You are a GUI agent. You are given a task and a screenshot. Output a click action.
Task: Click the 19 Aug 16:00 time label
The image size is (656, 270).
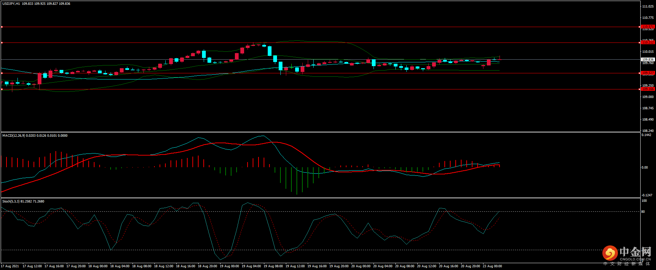coord(317,266)
